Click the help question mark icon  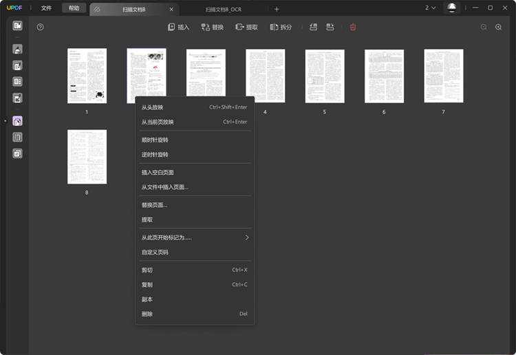click(40, 27)
